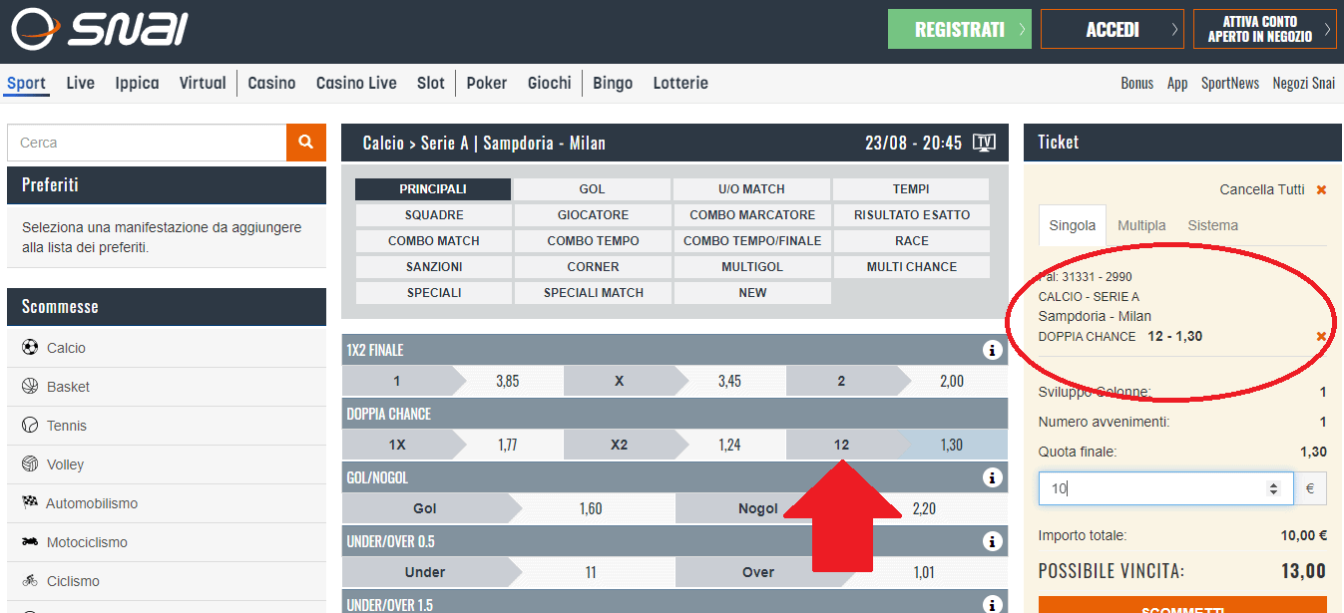Select the 1,60 odds for Gol
This screenshot has height=613, width=1344.
(591, 509)
